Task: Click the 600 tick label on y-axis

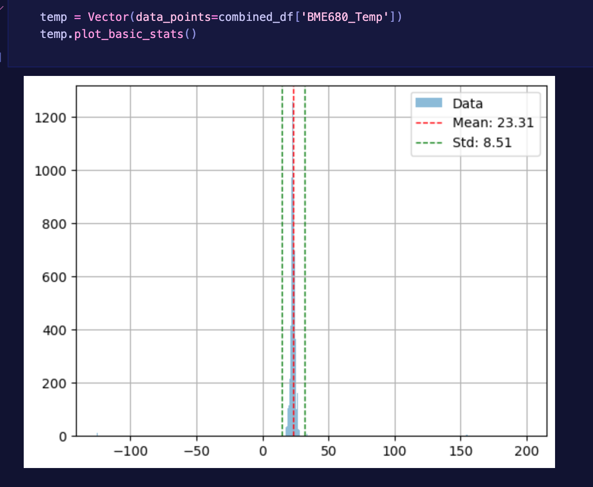Action: click(x=54, y=277)
